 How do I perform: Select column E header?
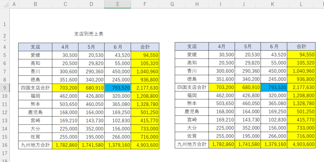[x=117, y=4]
